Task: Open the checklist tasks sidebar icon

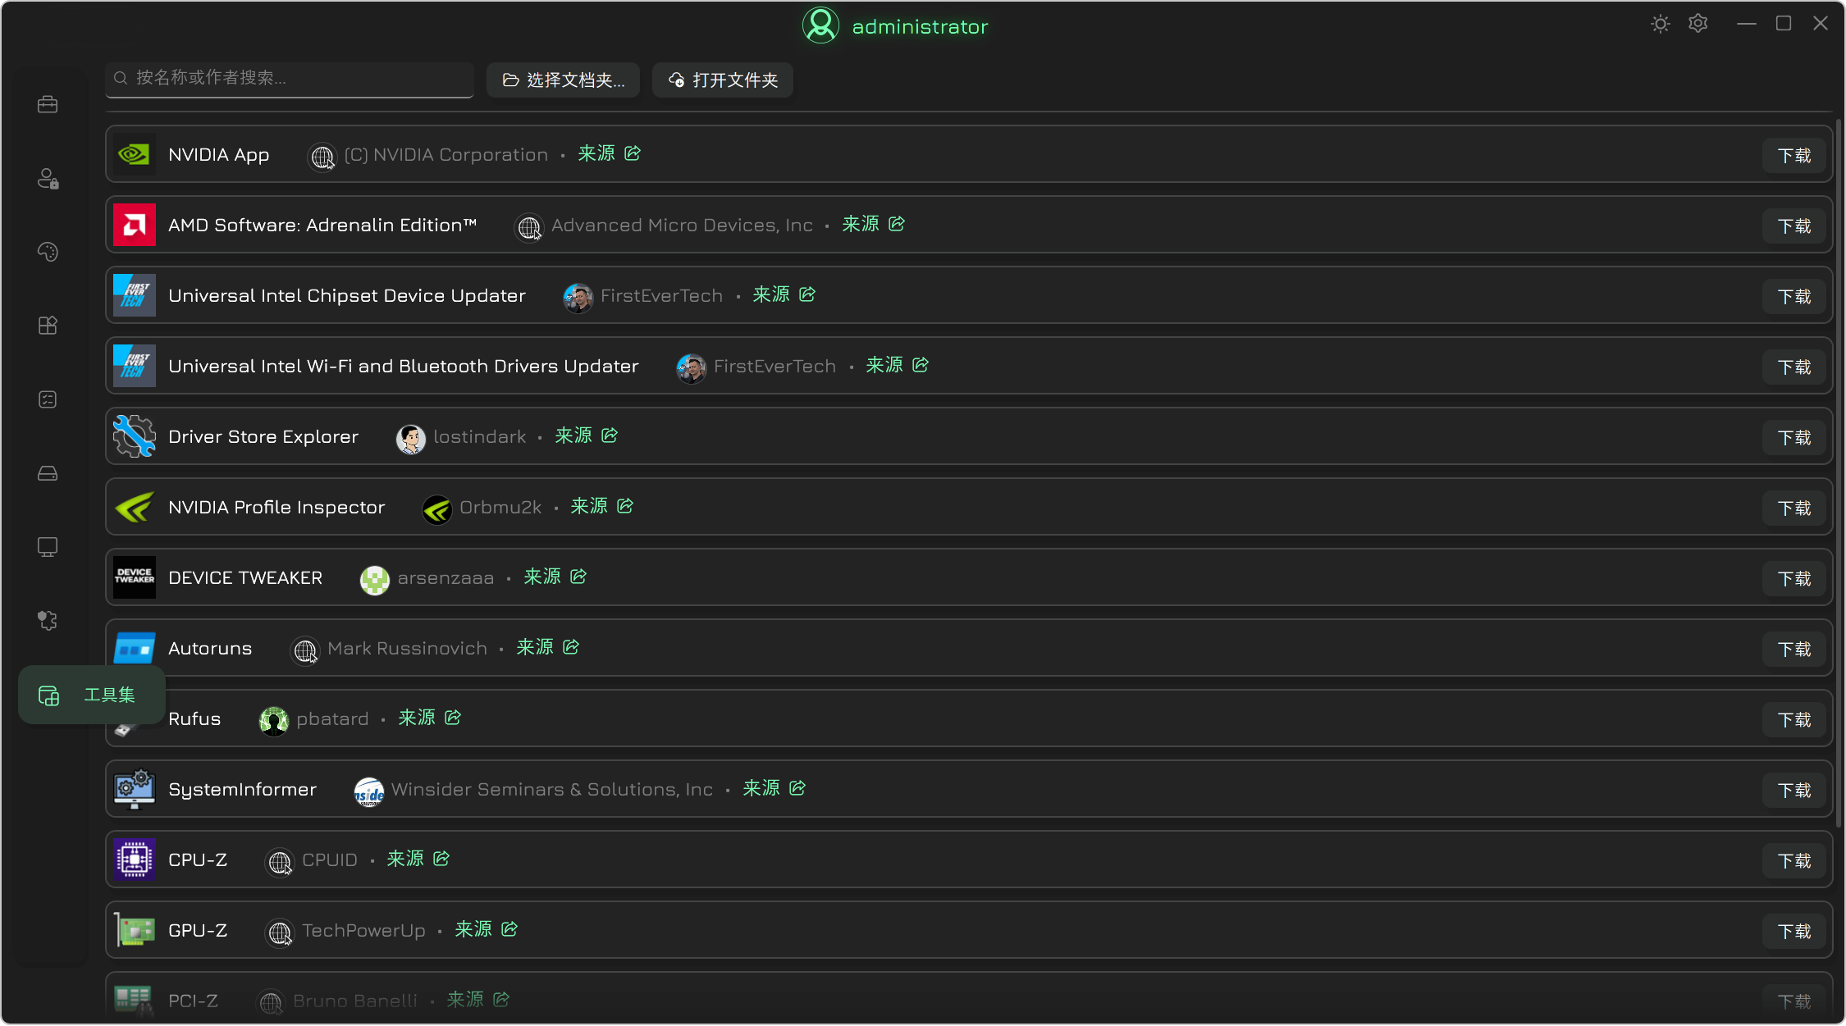Action: (48, 399)
